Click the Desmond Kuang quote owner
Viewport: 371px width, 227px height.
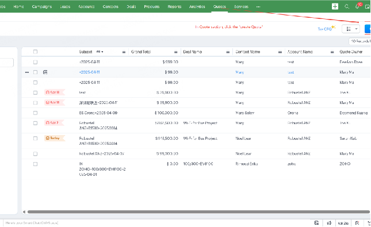point(354,113)
